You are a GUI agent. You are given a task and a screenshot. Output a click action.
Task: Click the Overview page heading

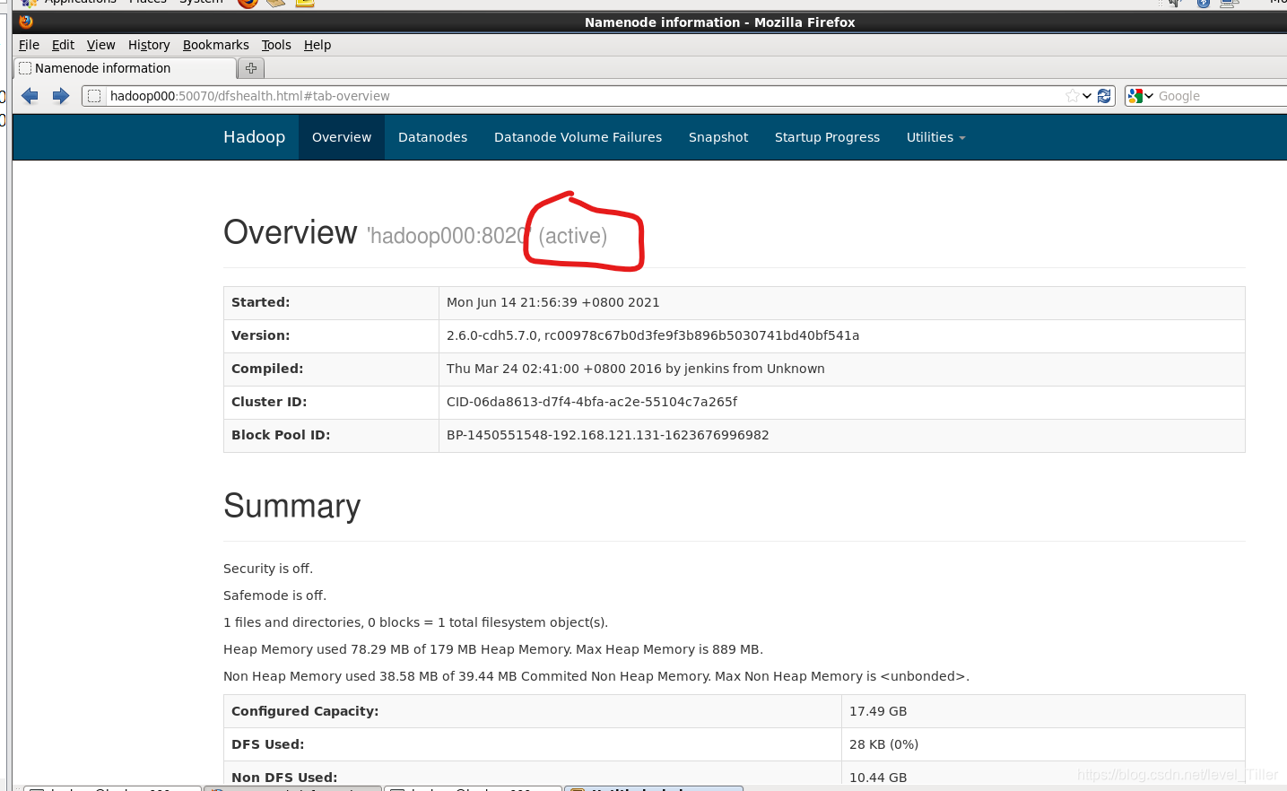pyautogui.click(x=291, y=233)
